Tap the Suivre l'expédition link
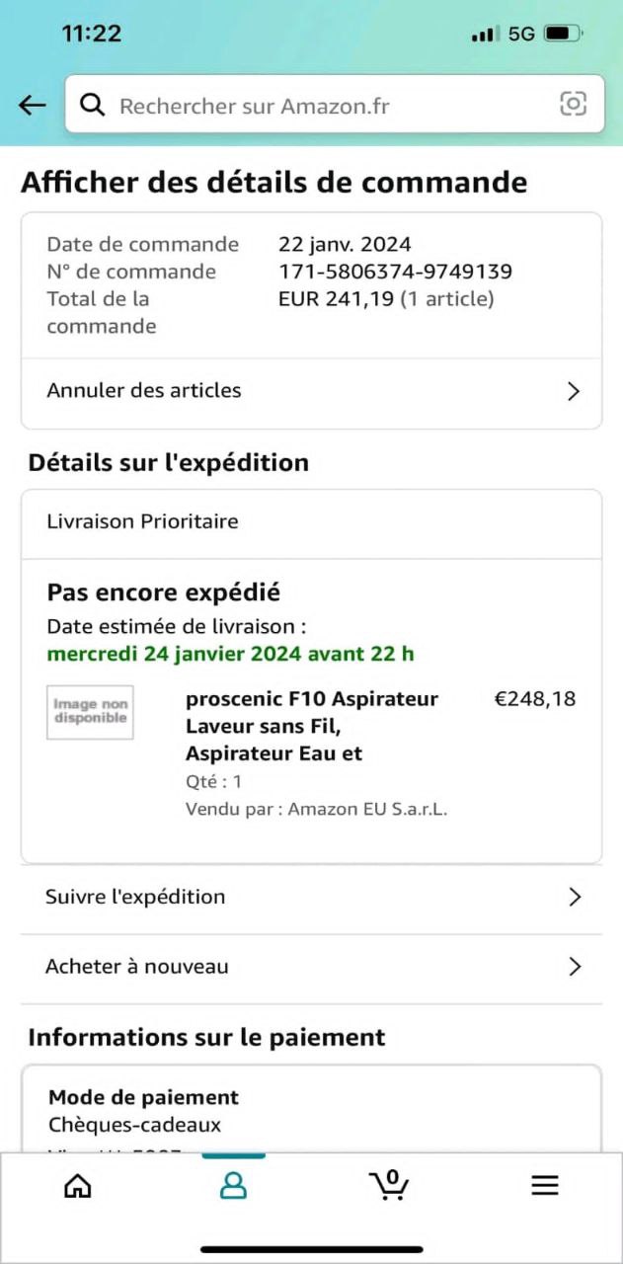 point(135,897)
